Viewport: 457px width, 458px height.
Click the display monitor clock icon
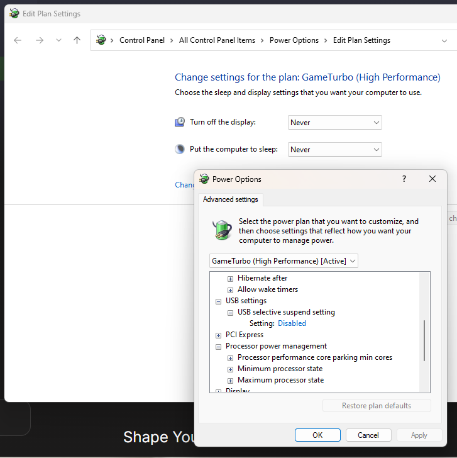click(180, 122)
